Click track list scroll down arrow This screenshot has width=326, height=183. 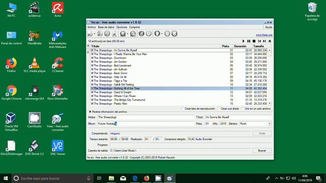pos(269,103)
